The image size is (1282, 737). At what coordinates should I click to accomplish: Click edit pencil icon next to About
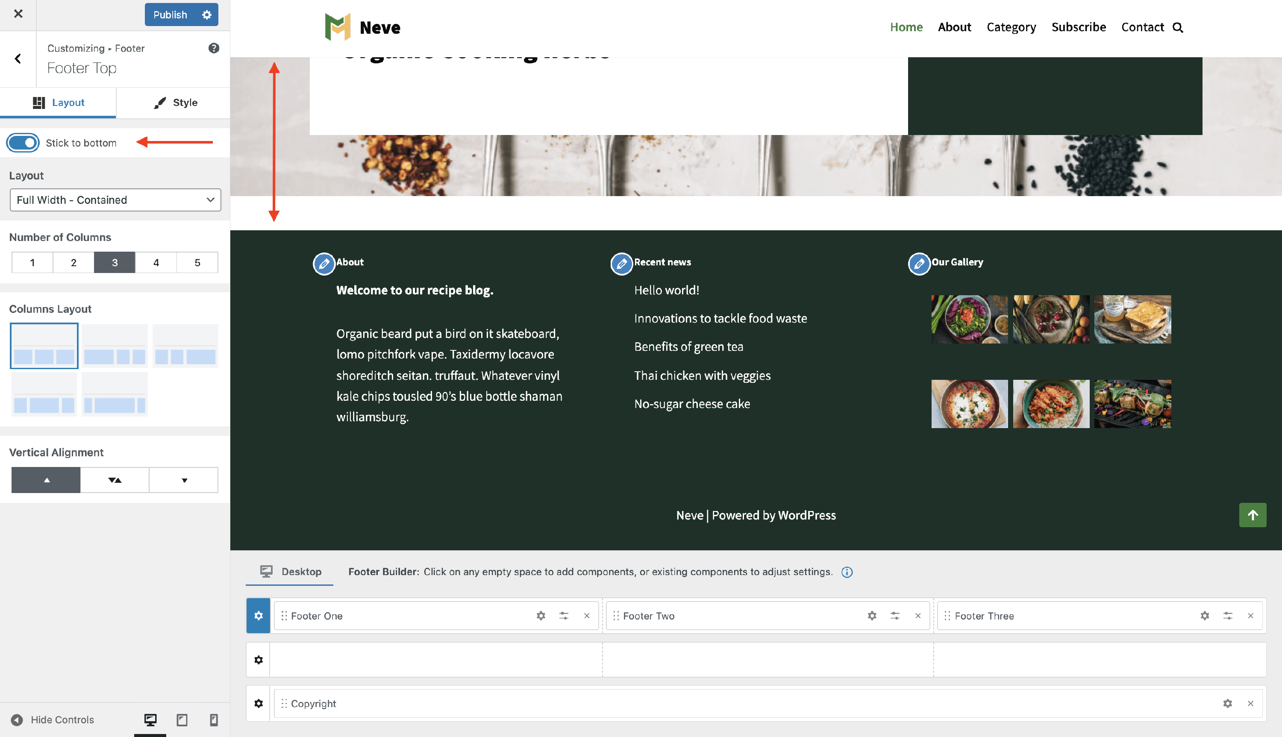(324, 263)
